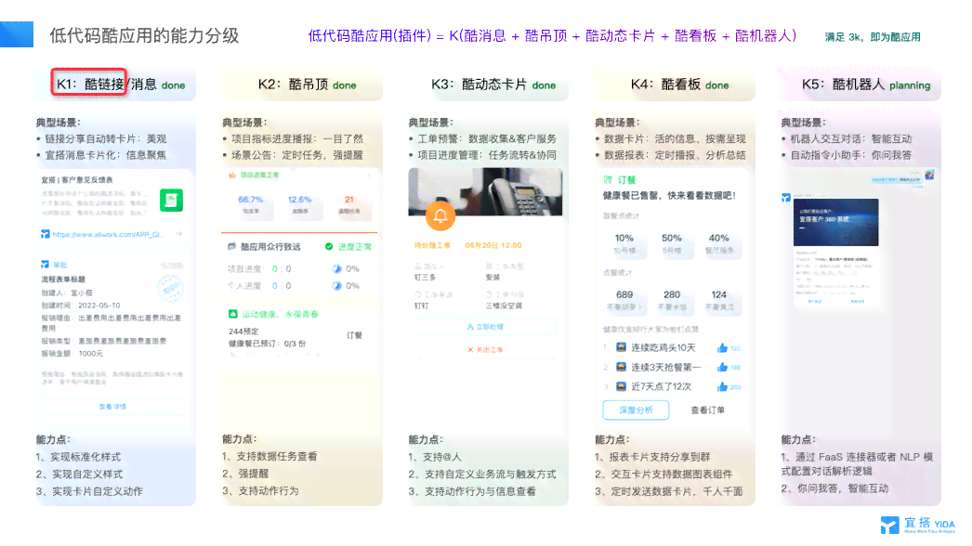Click the 满足 3k, 即为酷应用 note
The height and width of the screenshot is (546, 972).
point(873,37)
